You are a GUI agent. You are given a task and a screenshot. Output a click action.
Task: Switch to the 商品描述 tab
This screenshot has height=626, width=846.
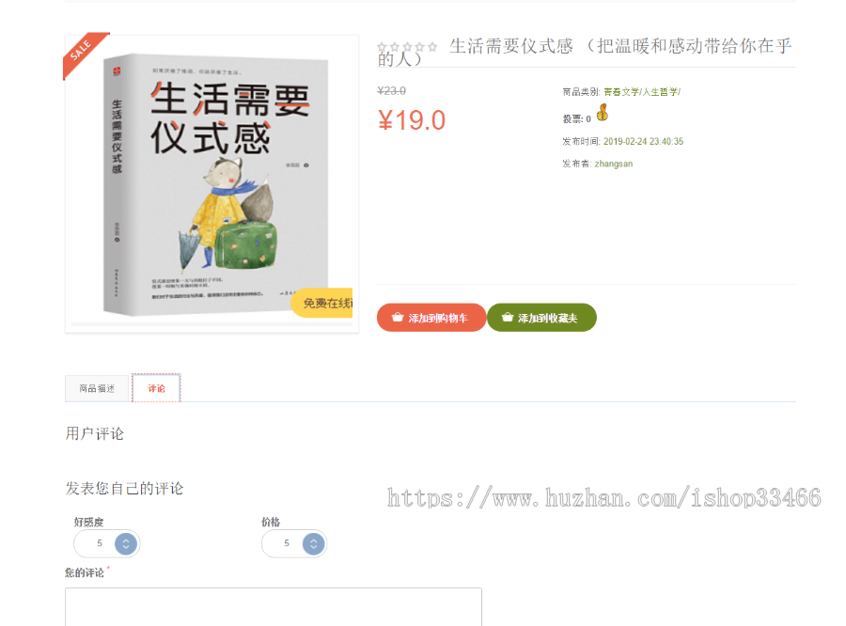pyautogui.click(x=97, y=388)
